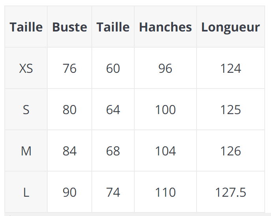The height and width of the screenshot is (216, 271).
Task: Select the XS size row label
Action: coord(26,68)
